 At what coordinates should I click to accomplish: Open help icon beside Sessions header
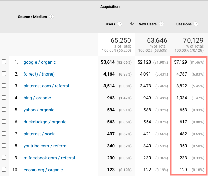[x=196, y=24]
